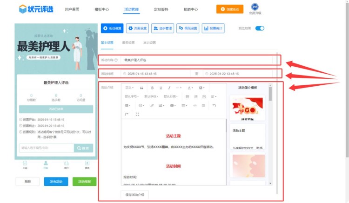Switch to the 报名设置 tab
The height and width of the screenshot is (203, 349).
128,43
